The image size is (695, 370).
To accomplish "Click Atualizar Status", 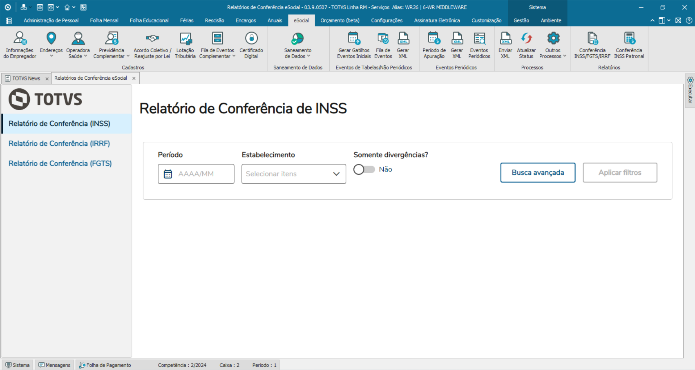I will pos(526,45).
